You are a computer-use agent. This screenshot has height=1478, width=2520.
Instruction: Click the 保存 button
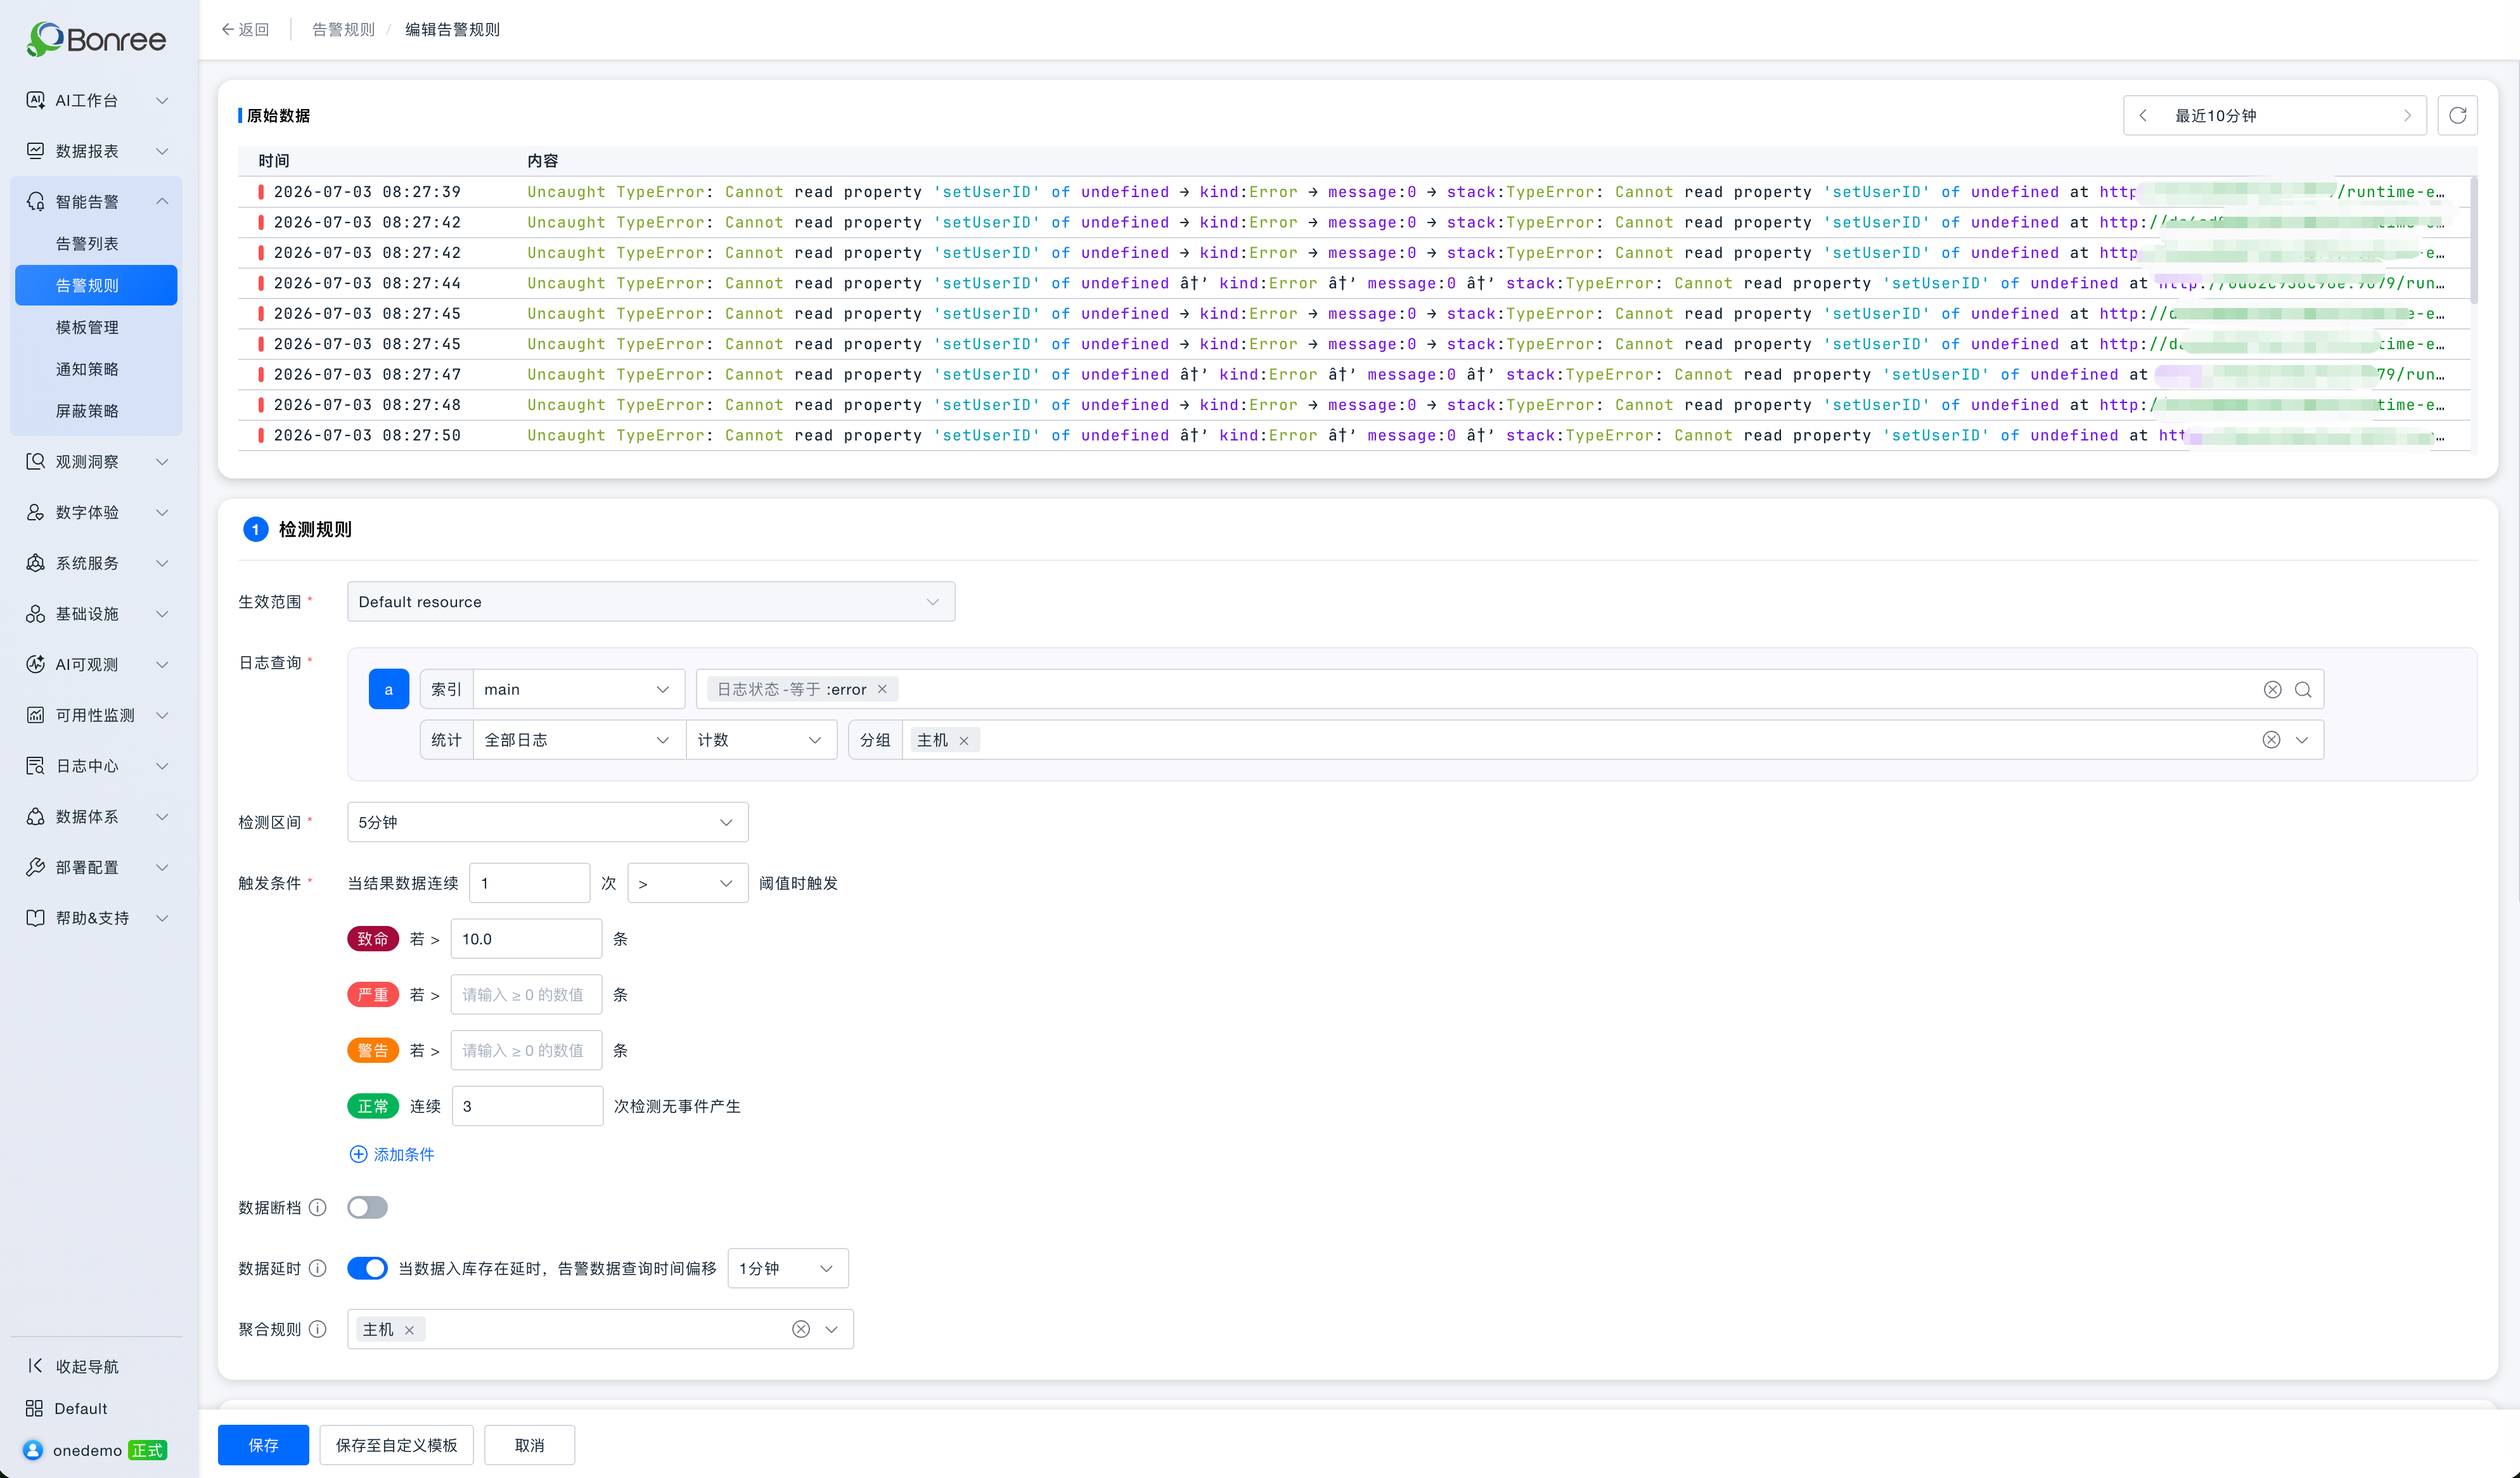pos(263,1445)
